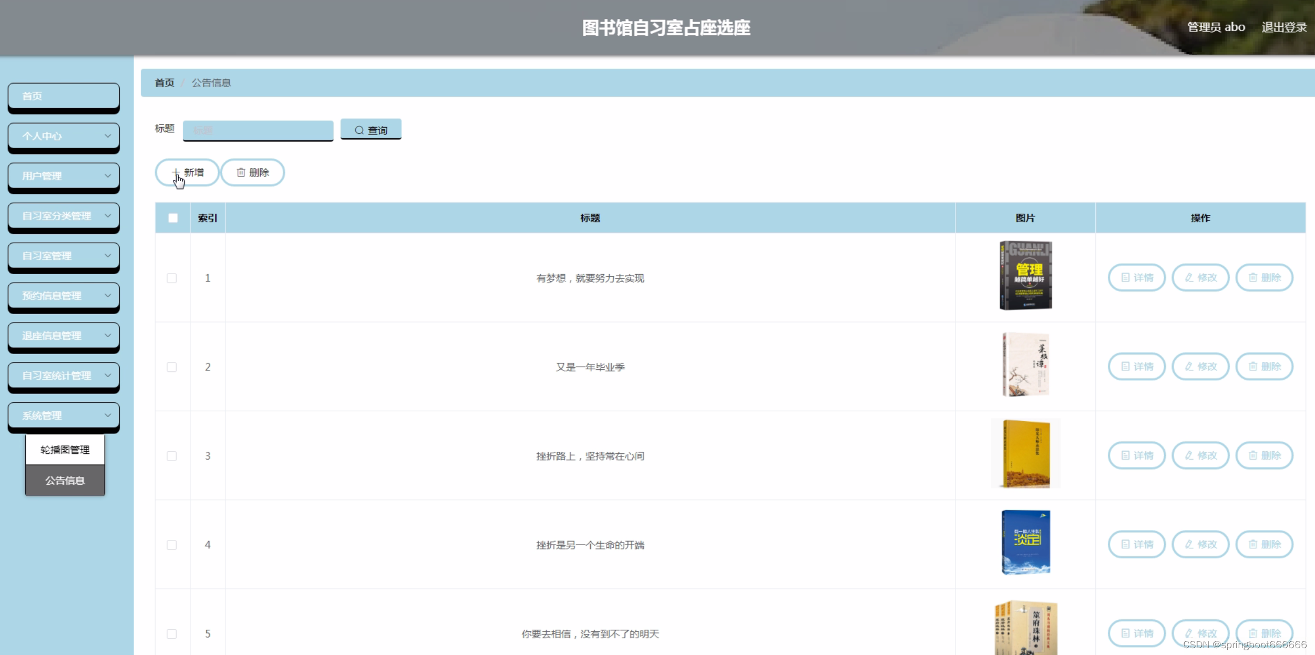The image size is (1315, 655).
Task: Check the checkbox for row 3
Action: click(172, 456)
